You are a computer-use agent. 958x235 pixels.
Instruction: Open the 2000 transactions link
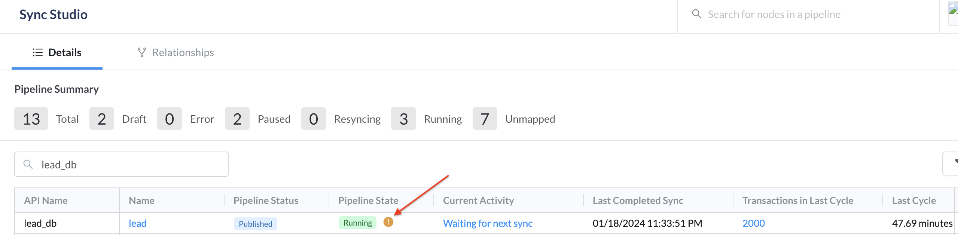pos(754,223)
